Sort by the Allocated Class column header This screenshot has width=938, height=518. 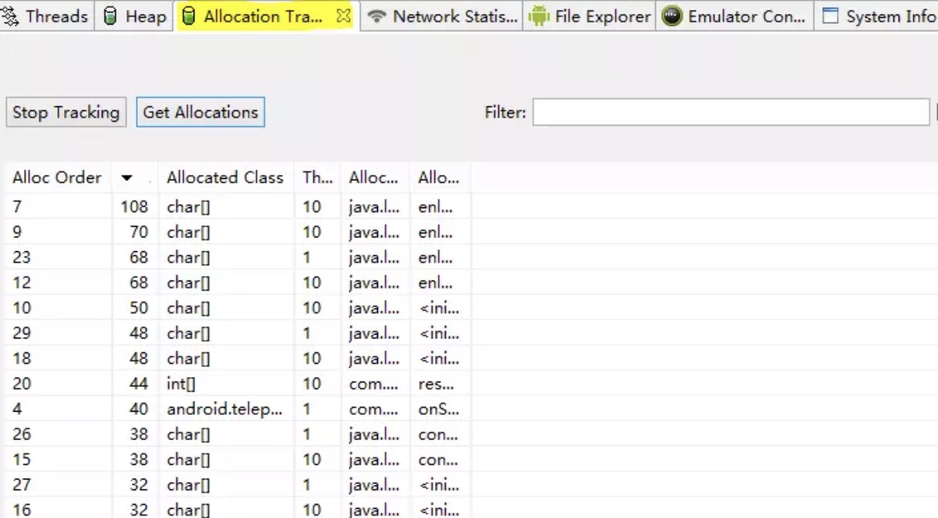224,178
